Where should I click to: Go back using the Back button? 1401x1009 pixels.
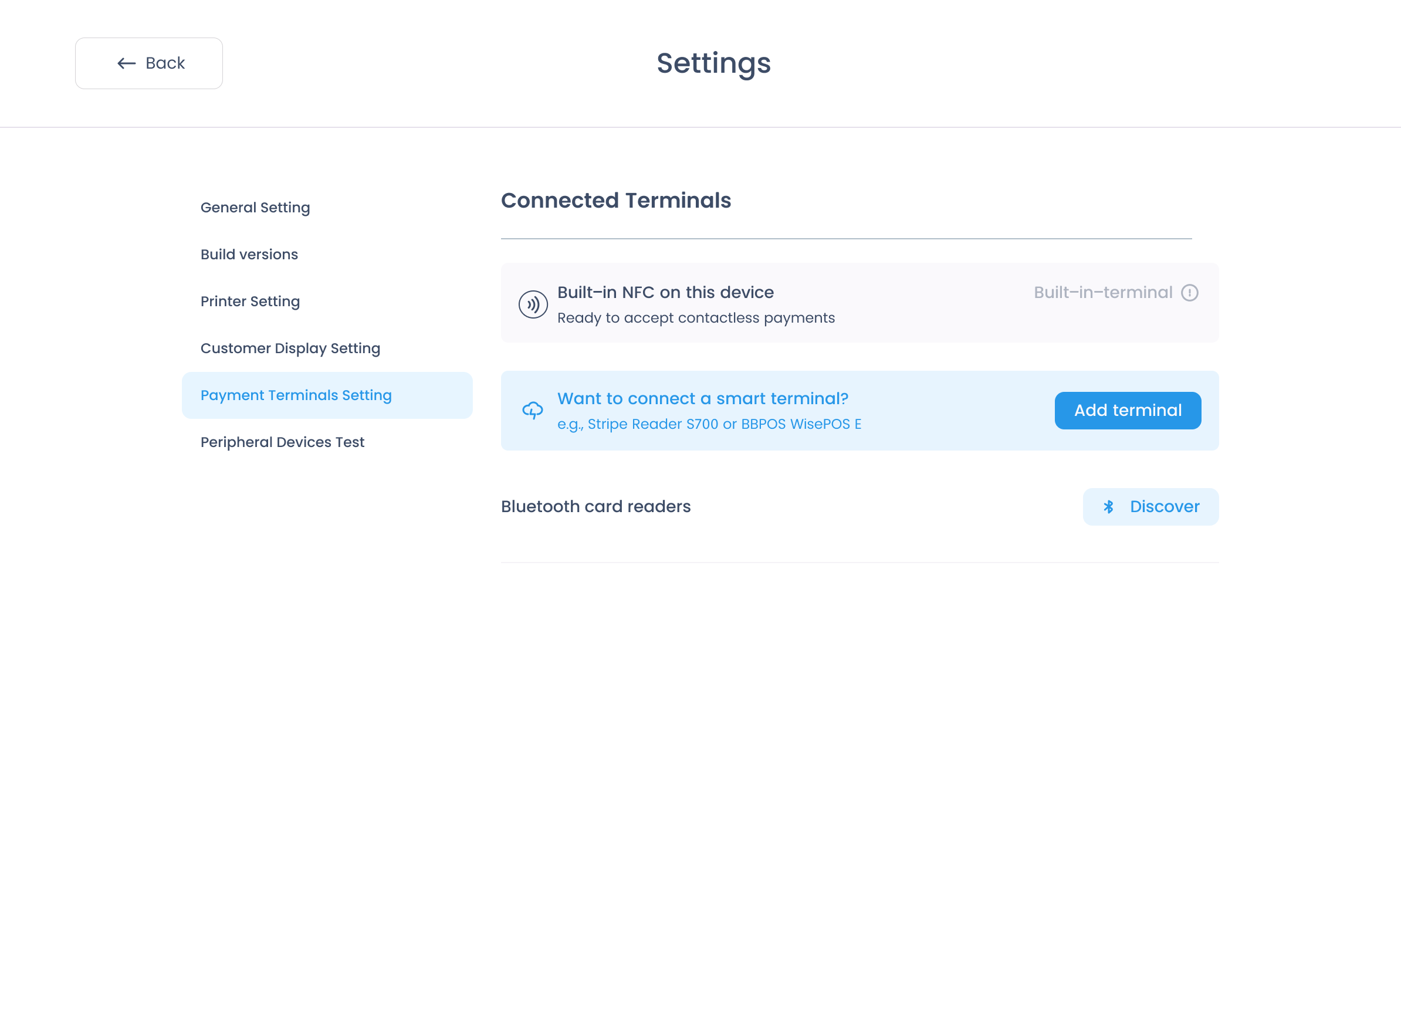149,63
